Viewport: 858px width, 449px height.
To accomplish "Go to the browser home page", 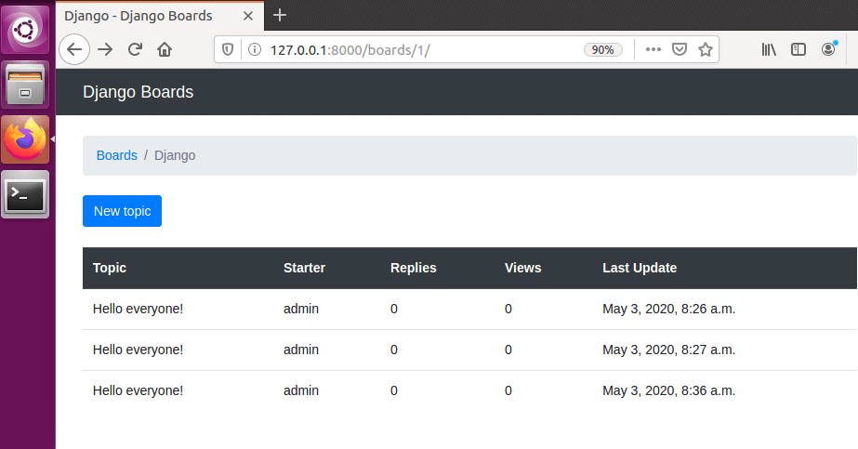I will [165, 50].
